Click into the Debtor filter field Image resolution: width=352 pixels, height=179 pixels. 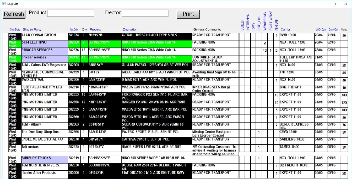coord(145,13)
